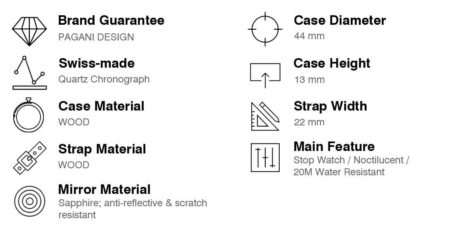The image size is (471, 231).
Task: Select the concentric circles Mirror Material icon
Action: pyautogui.click(x=29, y=201)
